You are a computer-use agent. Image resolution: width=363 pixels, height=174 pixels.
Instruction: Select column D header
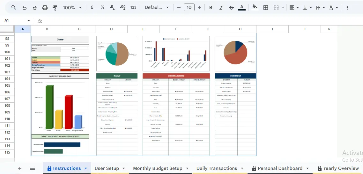click(x=111, y=29)
